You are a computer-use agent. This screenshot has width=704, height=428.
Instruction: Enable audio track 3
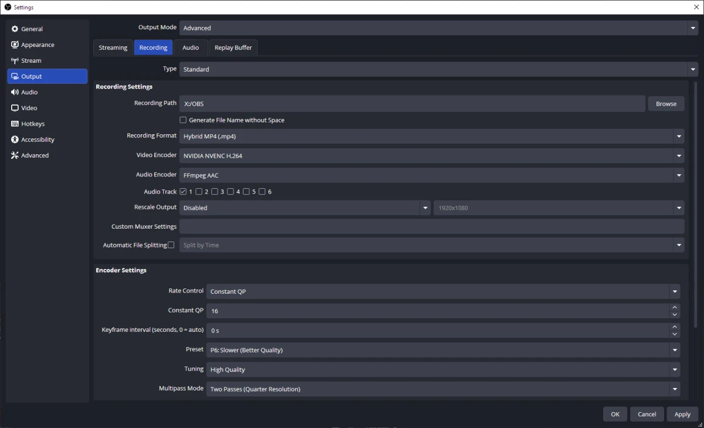tap(215, 192)
